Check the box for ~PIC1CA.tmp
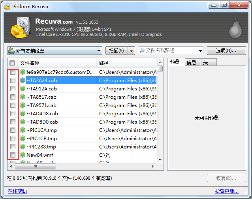The height and width of the screenshot is (199, 252). tap(13, 130)
